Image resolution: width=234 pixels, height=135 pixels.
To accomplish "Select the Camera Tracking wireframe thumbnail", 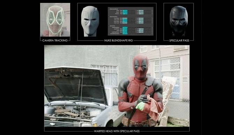I will point(55,20).
